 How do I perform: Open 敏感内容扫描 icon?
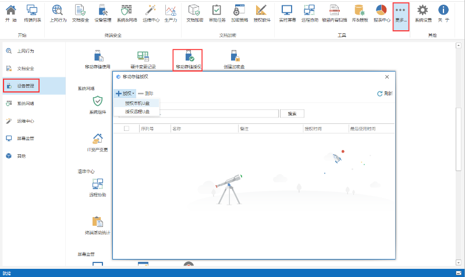pyautogui.click(x=334, y=13)
